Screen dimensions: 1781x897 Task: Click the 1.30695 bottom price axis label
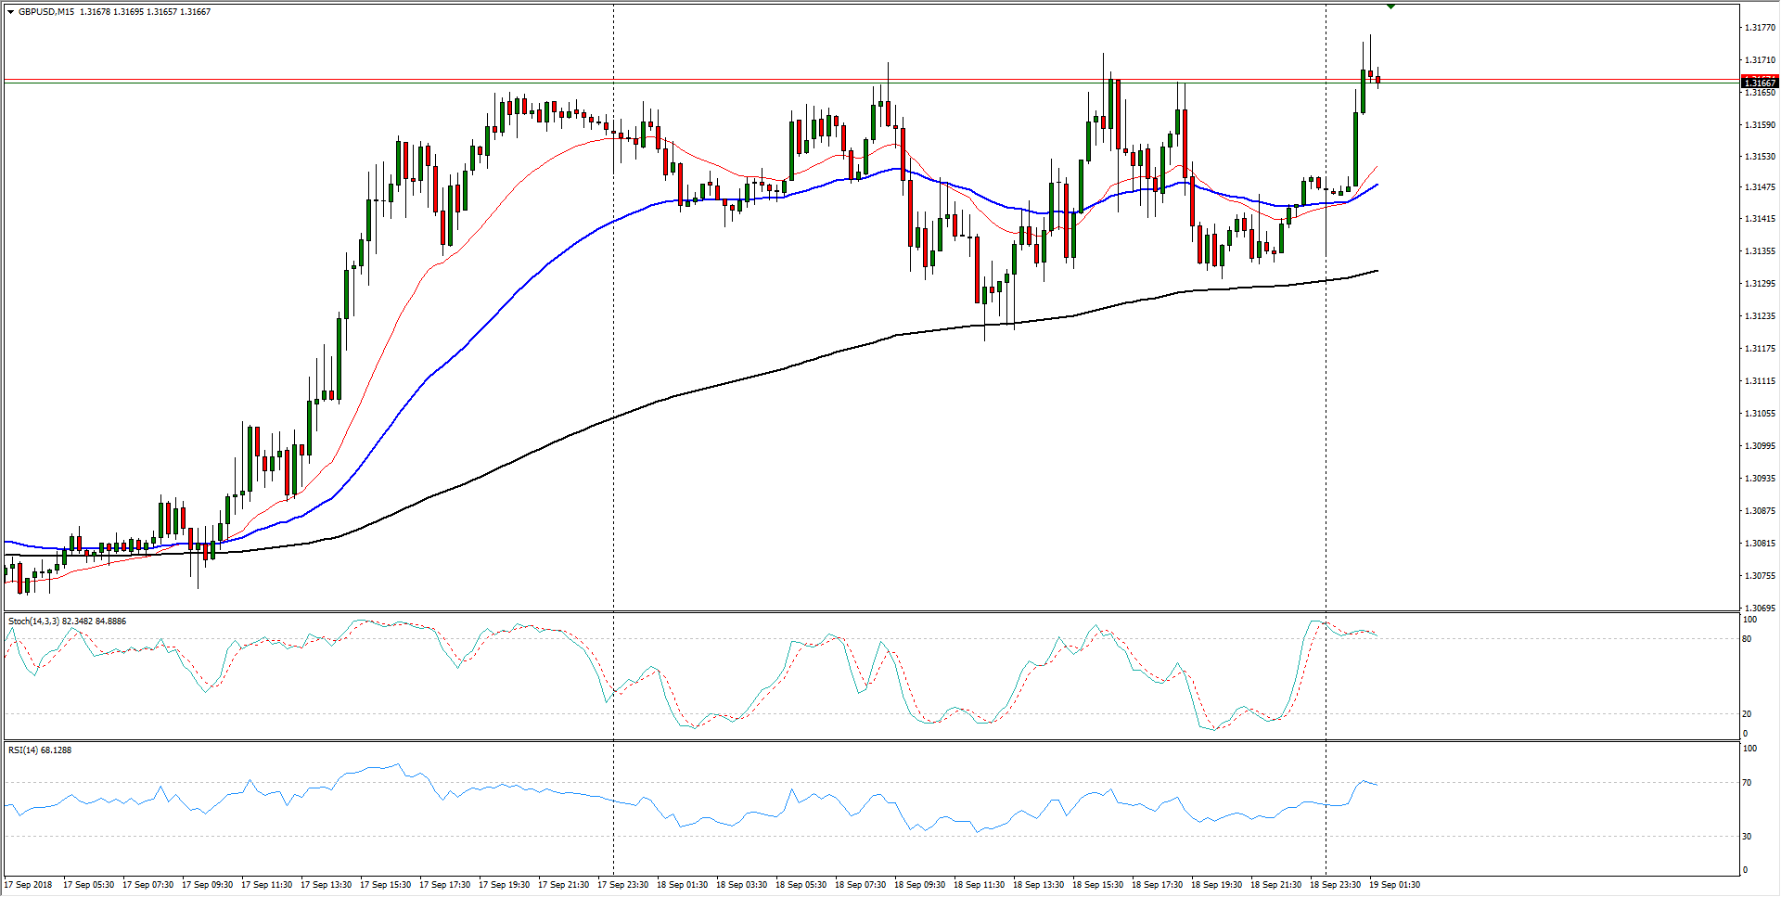(1759, 609)
